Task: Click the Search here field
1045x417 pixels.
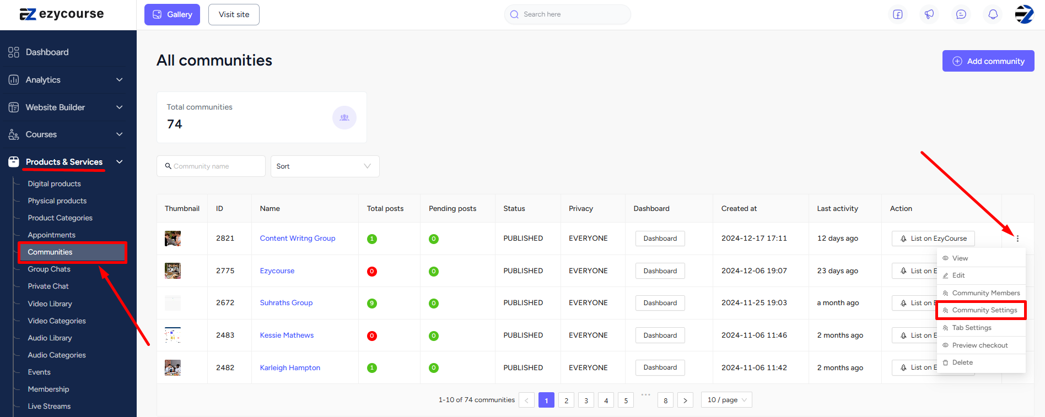Action: coord(568,14)
